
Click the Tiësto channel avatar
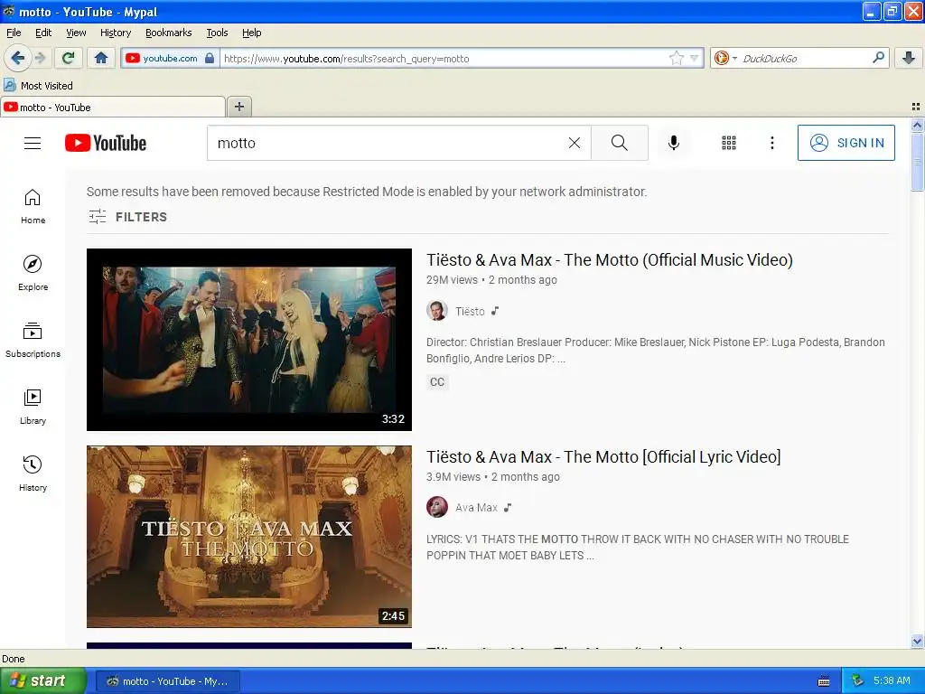[x=437, y=311]
